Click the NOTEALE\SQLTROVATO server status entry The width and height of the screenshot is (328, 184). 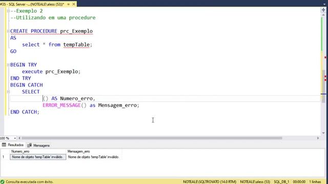click(x=210, y=182)
